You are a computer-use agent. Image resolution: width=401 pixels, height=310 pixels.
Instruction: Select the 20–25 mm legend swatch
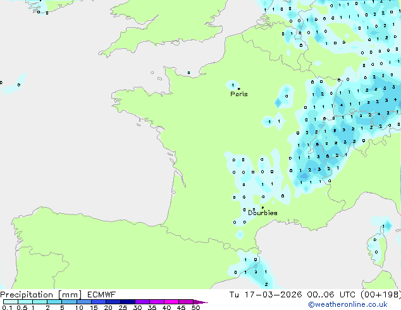113,302
